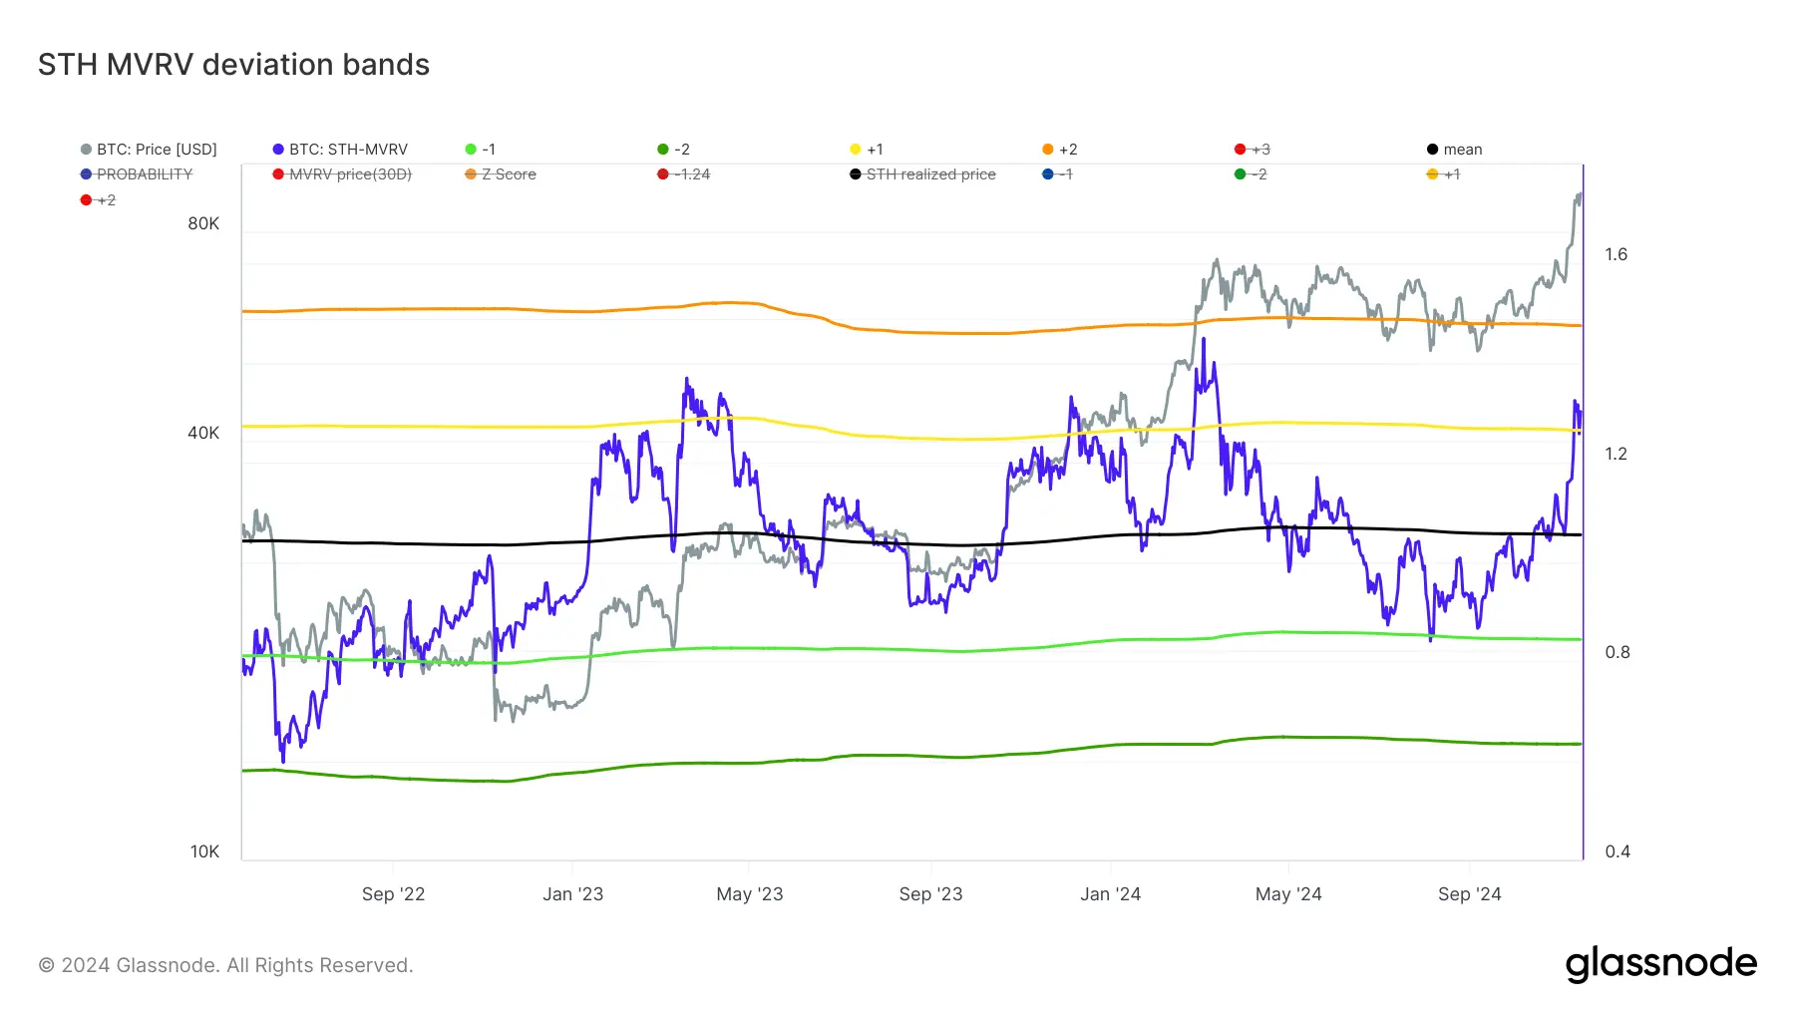
Task: Click the Glassnode copyright notice text
Action: (x=225, y=965)
